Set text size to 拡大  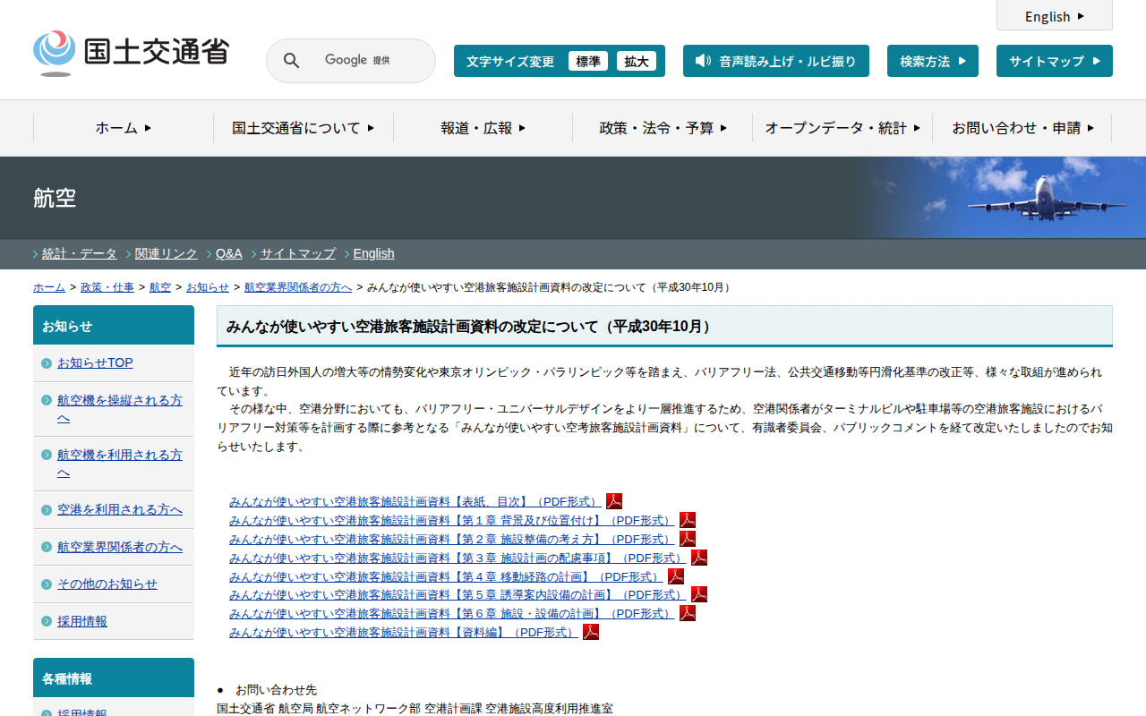tap(637, 61)
